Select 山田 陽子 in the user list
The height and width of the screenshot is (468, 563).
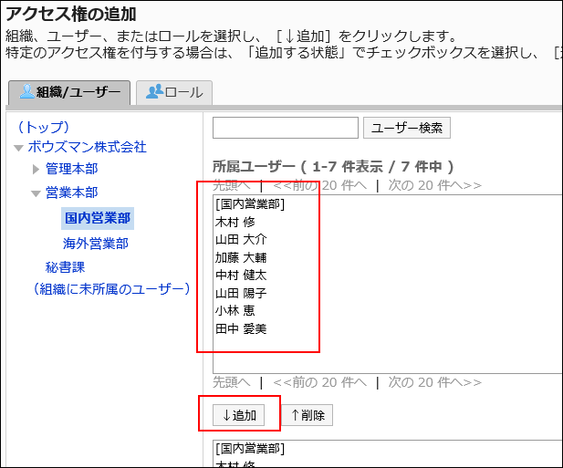point(241,293)
